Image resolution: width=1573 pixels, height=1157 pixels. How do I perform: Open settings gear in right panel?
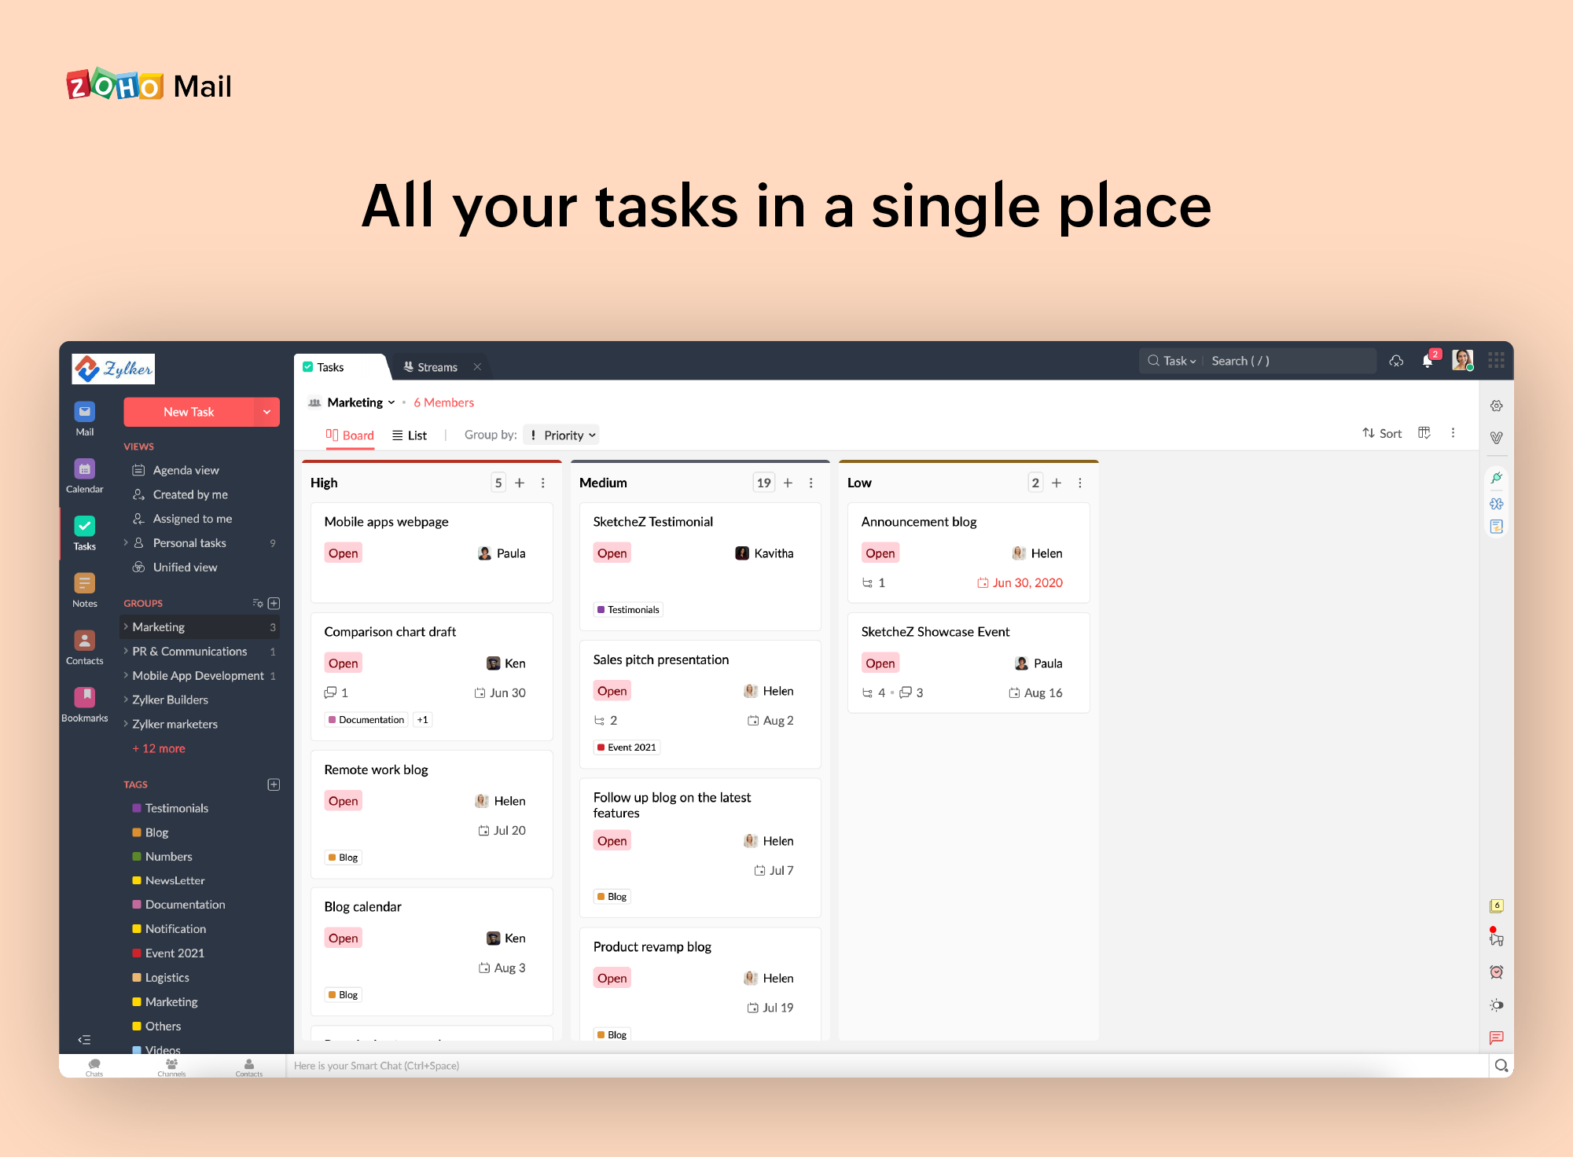point(1496,406)
